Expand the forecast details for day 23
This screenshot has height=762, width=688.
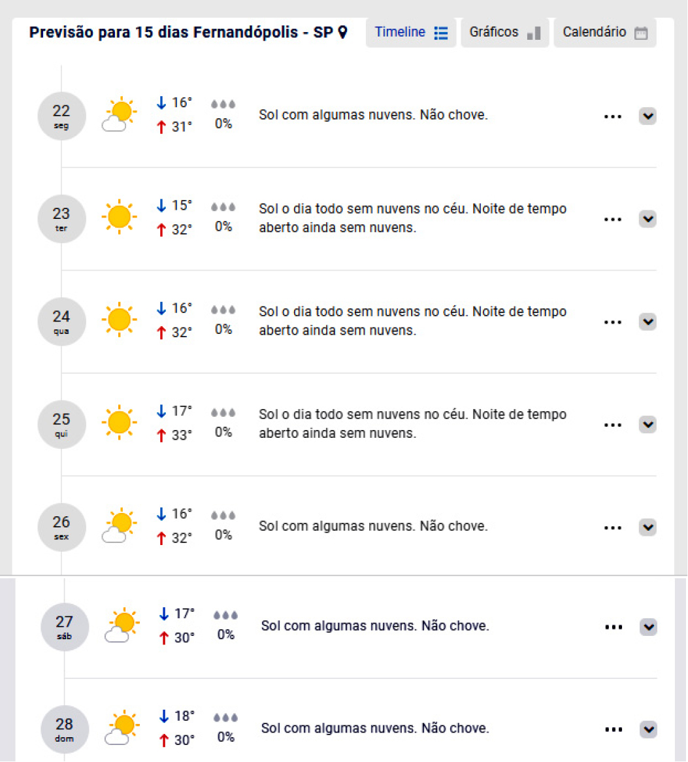click(x=647, y=219)
